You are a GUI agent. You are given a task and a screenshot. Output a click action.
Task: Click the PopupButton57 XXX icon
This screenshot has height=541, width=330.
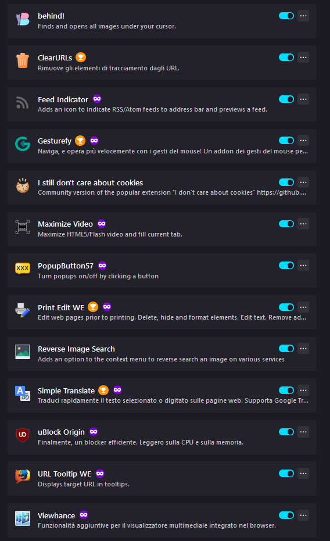click(23, 268)
